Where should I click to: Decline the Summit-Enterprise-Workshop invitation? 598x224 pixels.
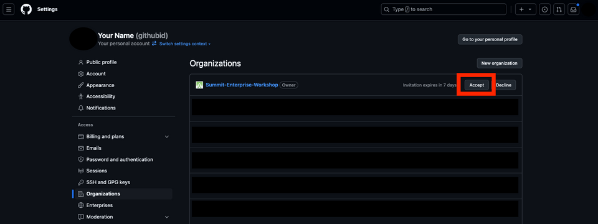click(503, 85)
